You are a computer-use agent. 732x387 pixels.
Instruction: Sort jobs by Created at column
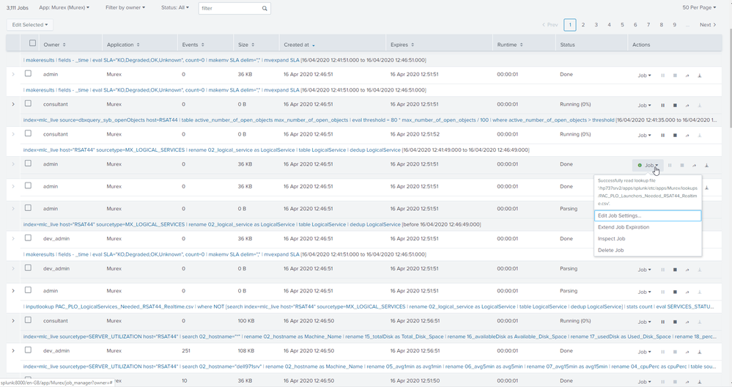[299, 45]
